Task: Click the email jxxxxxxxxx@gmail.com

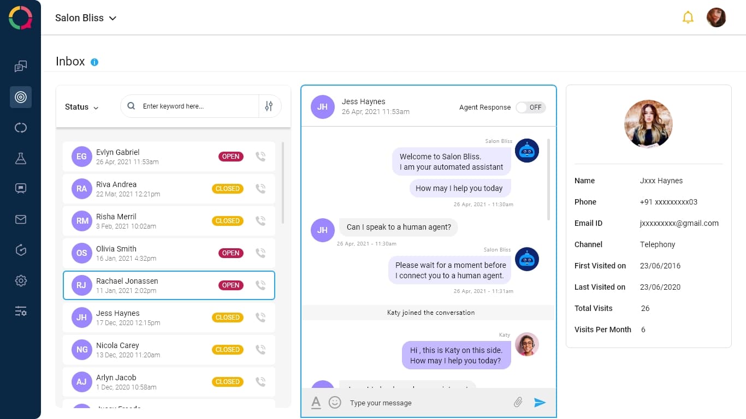Action: click(679, 223)
